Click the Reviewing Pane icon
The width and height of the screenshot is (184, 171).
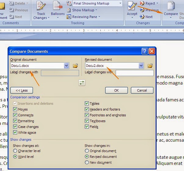[69, 17]
